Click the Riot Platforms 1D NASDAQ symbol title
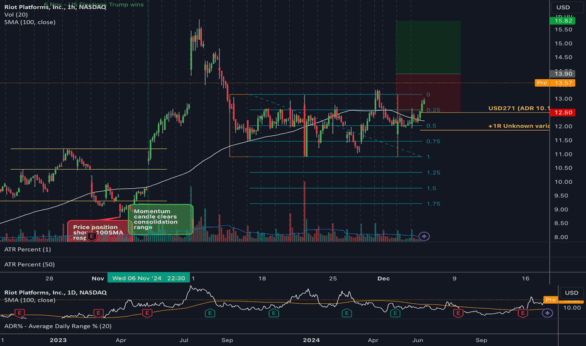586x346 pixels. 55,293
